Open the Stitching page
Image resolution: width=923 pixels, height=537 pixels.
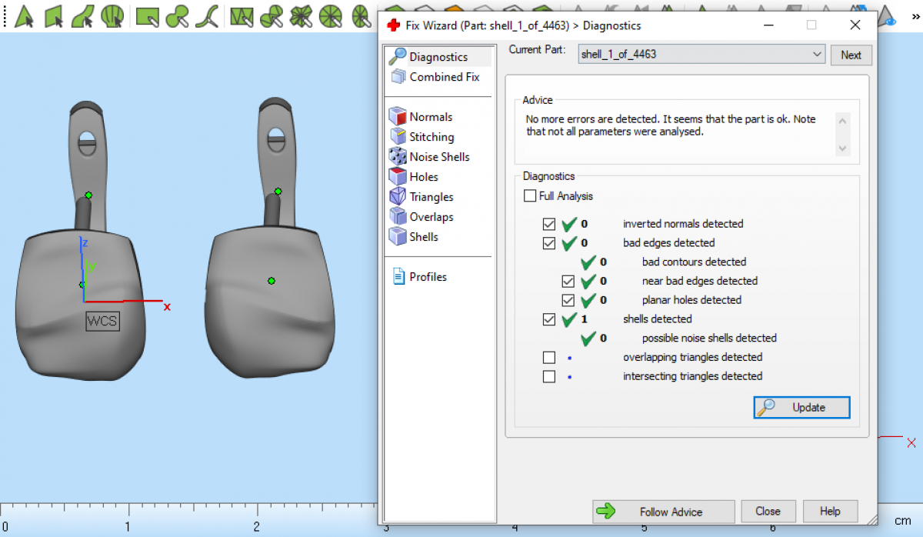(431, 137)
